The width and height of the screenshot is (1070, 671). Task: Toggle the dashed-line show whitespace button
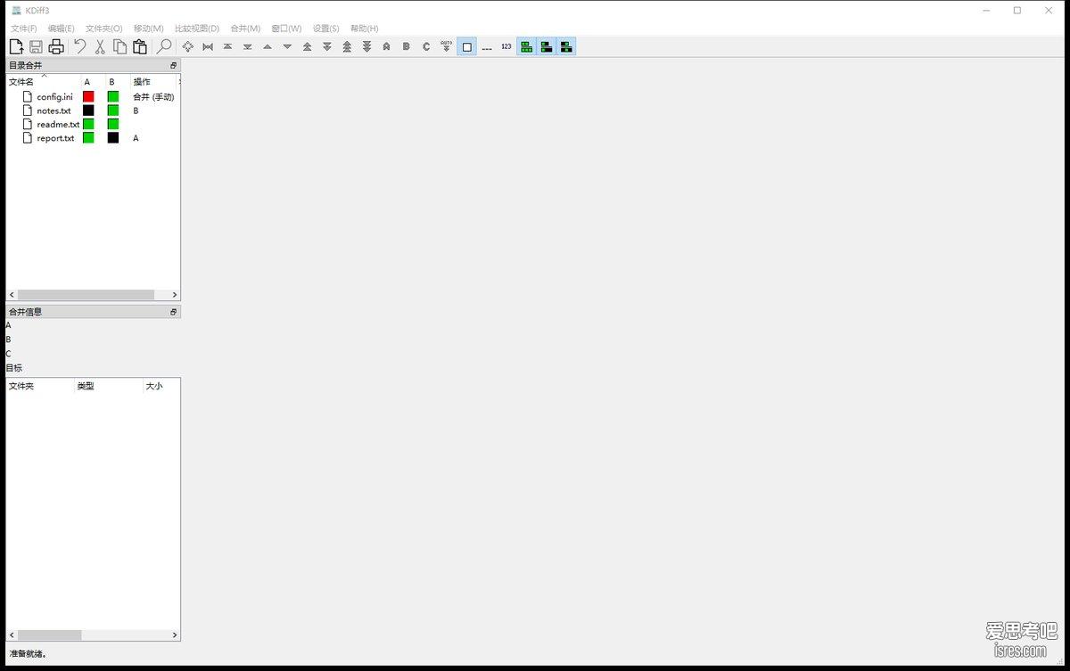[487, 46]
